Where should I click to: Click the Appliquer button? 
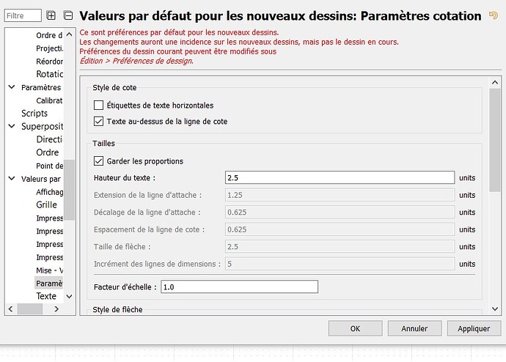pos(473,328)
